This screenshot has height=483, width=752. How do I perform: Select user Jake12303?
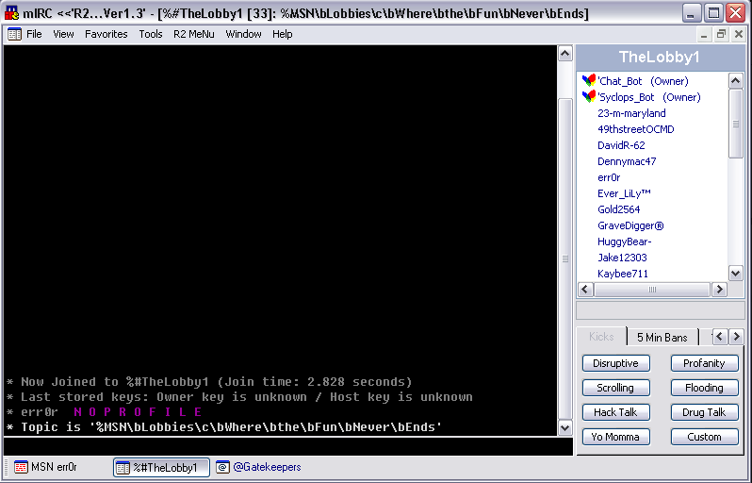click(x=622, y=258)
